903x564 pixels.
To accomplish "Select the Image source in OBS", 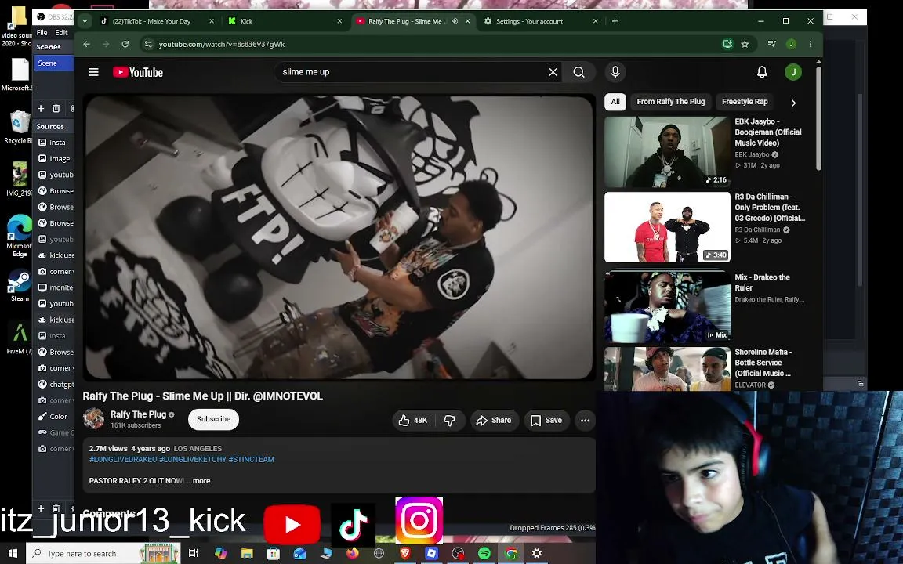I will pos(55,158).
